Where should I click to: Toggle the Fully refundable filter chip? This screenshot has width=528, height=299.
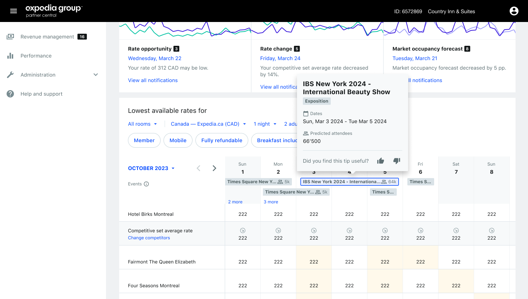(x=222, y=140)
